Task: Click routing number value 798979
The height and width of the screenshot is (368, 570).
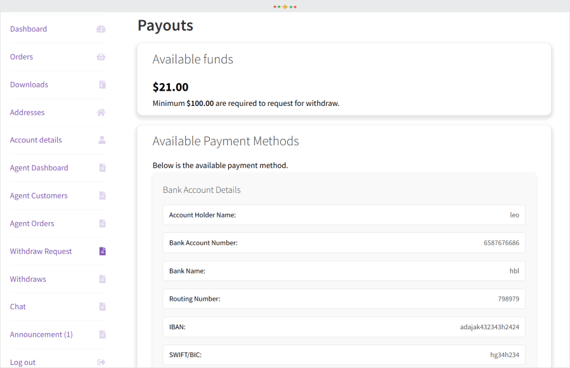Action: coord(508,299)
